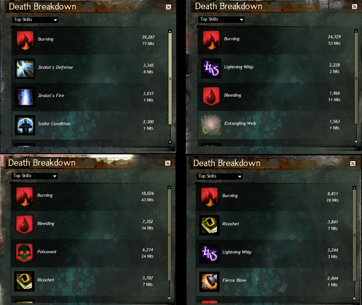Click the Ricochet icon with 3,841 damage
This screenshot has height=305, width=362.
[209, 225]
